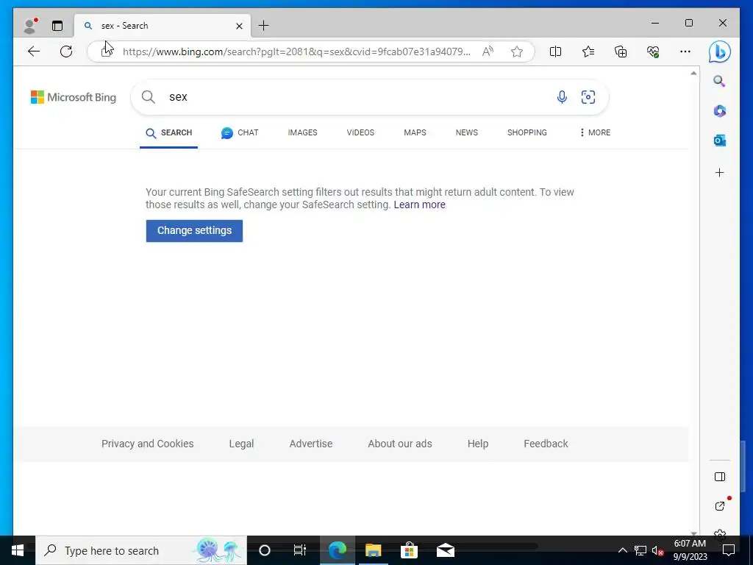Open the notification center icon
The width and height of the screenshot is (753, 565).
(x=729, y=550)
